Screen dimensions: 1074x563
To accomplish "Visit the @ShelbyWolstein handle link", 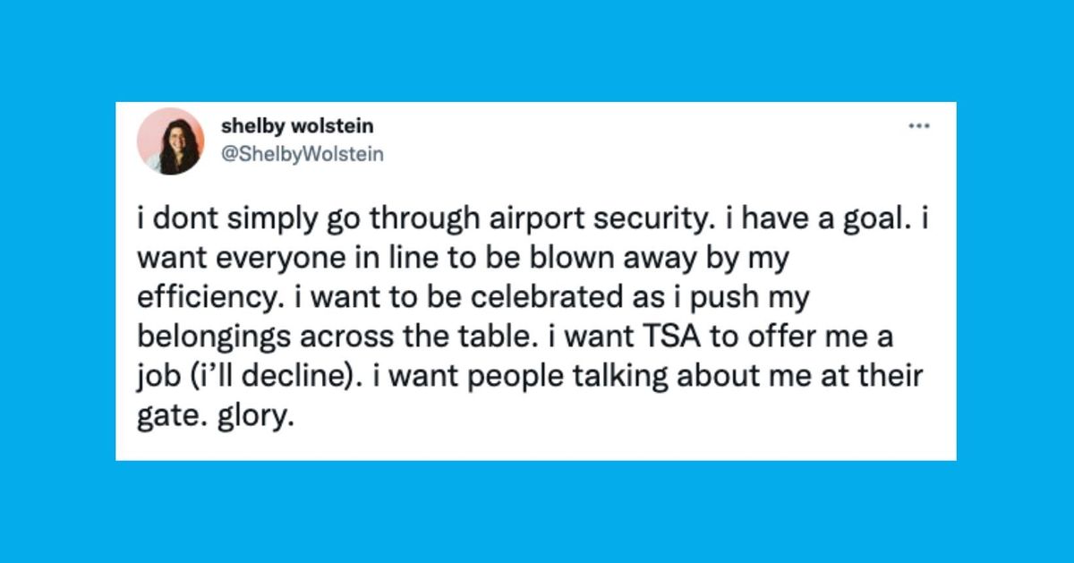I will pos(303,154).
